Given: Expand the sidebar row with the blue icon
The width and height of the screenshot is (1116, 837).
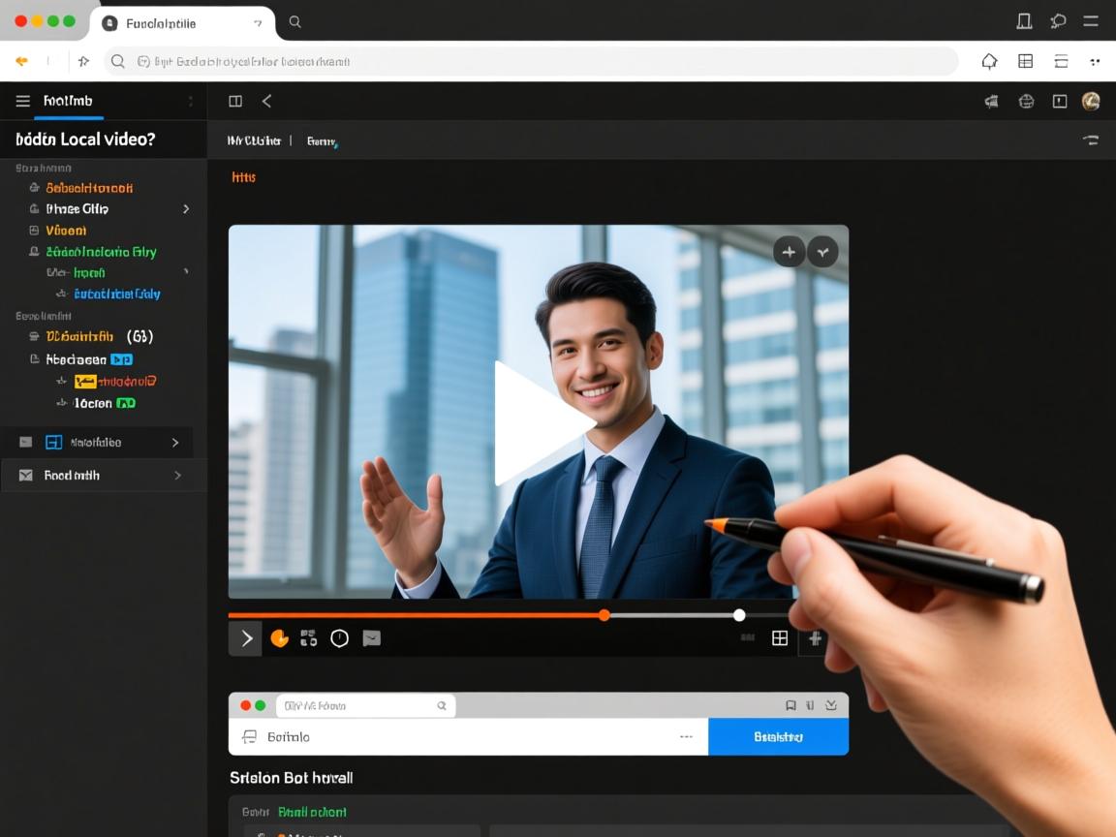Looking at the screenshot, I should [175, 443].
